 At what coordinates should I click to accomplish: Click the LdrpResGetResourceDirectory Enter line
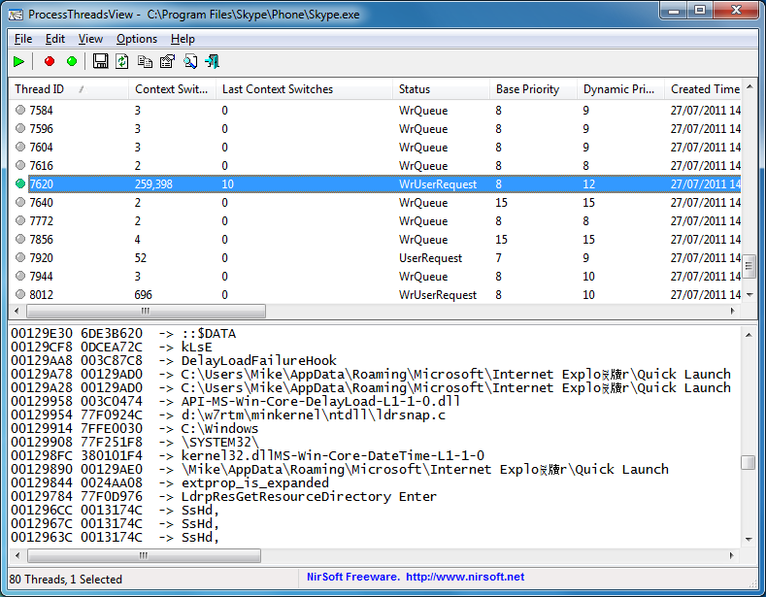[223, 496]
